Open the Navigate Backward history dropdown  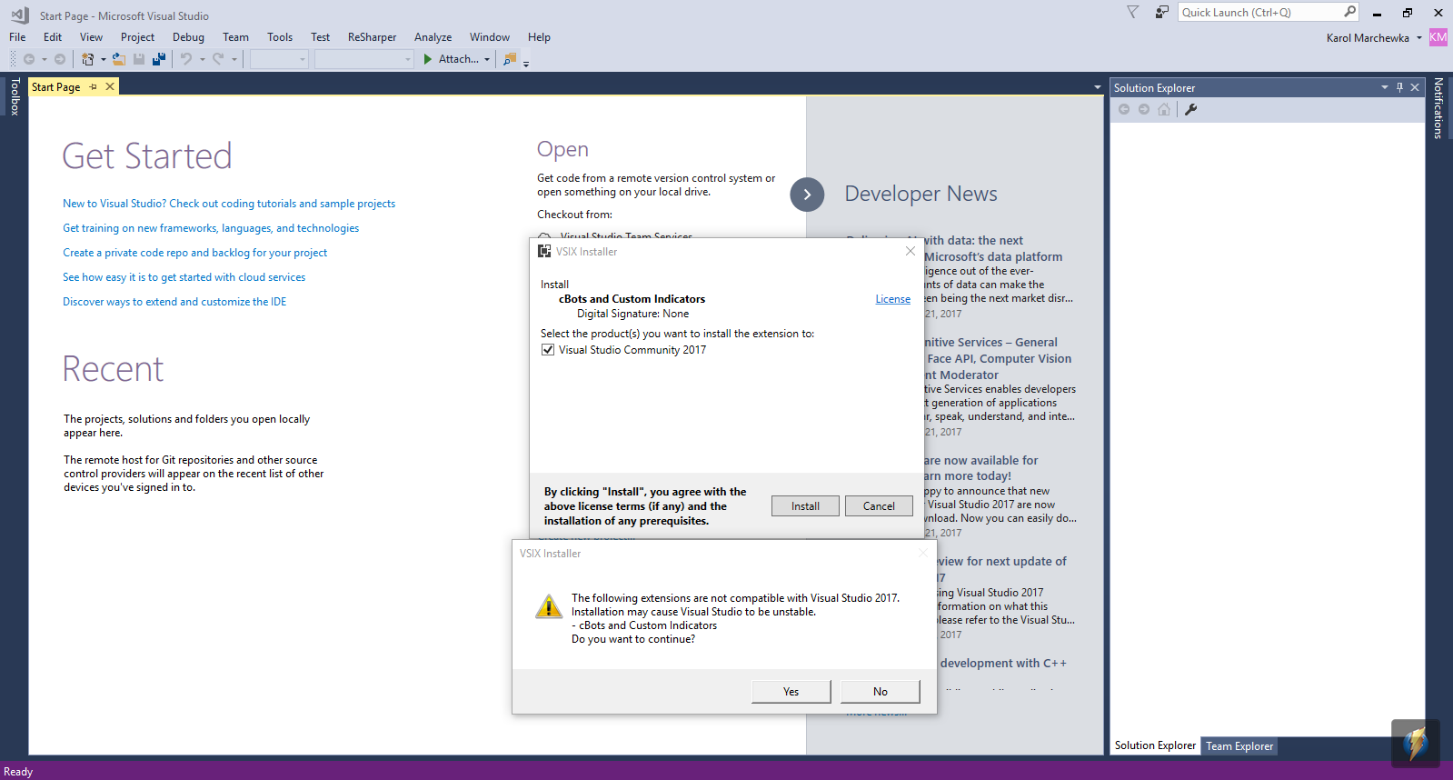coord(44,60)
